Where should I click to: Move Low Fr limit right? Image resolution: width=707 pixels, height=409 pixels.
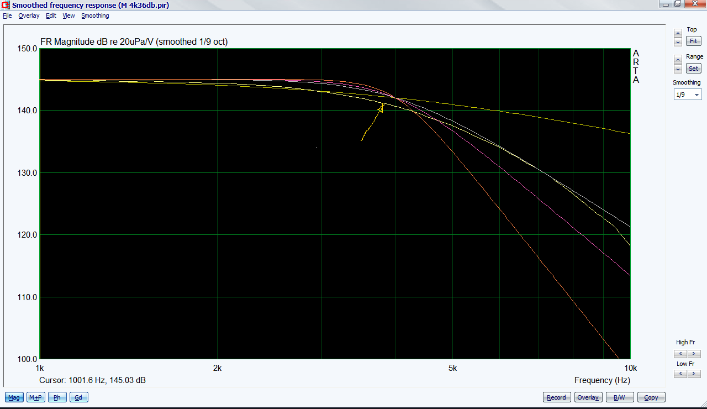click(694, 374)
